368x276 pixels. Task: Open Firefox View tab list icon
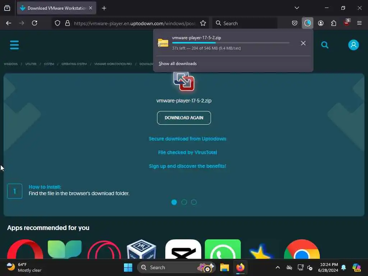[x=7, y=8]
